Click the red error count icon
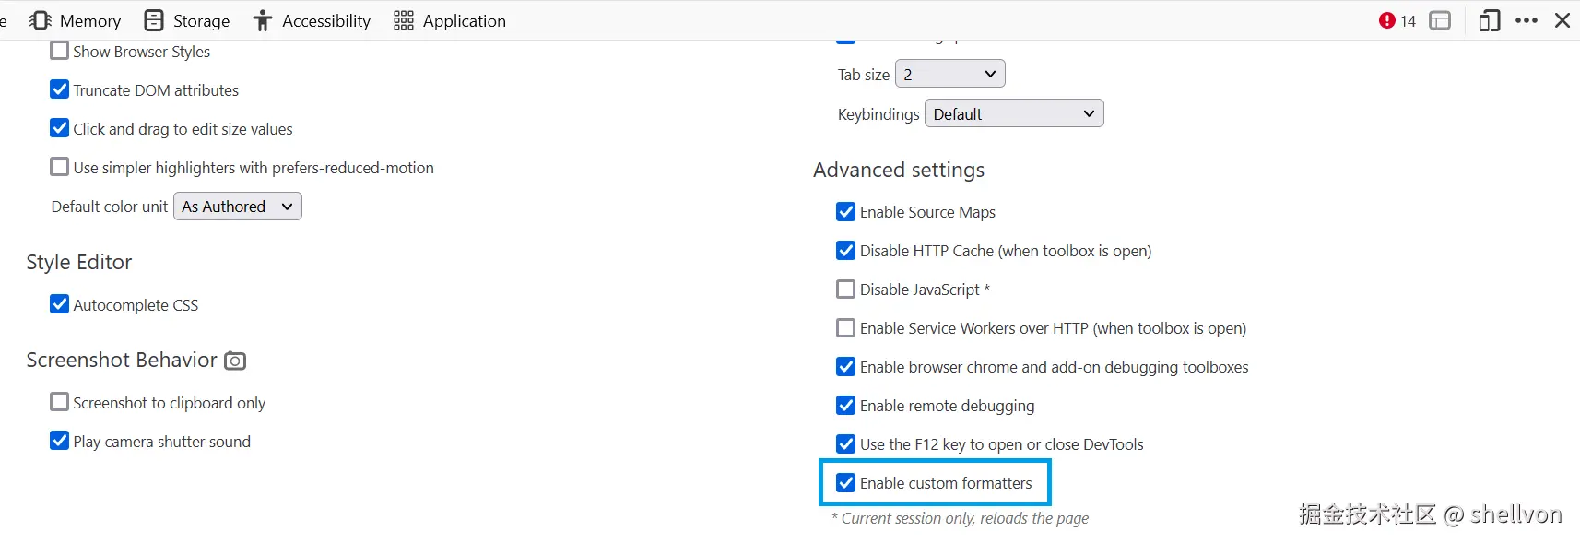This screenshot has width=1580, height=544. coord(1386,20)
